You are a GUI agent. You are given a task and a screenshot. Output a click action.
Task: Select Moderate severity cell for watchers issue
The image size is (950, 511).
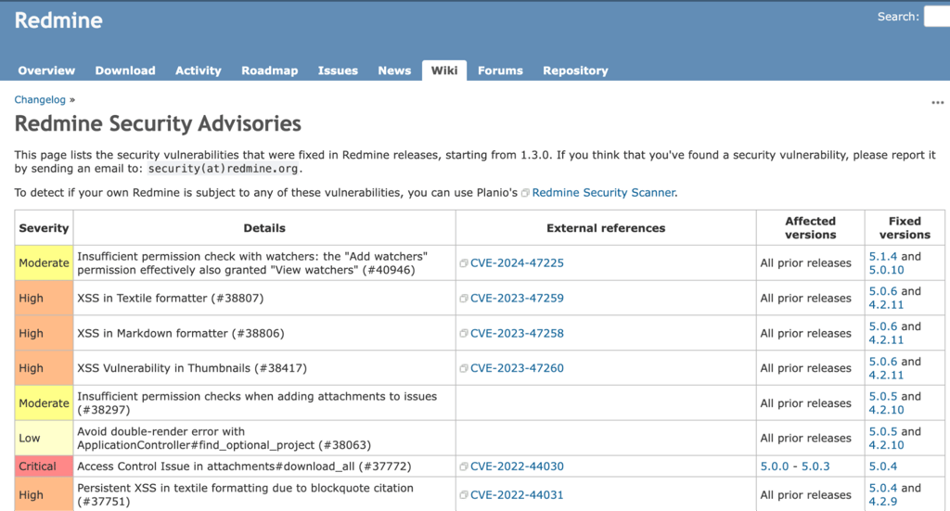coord(44,262)
